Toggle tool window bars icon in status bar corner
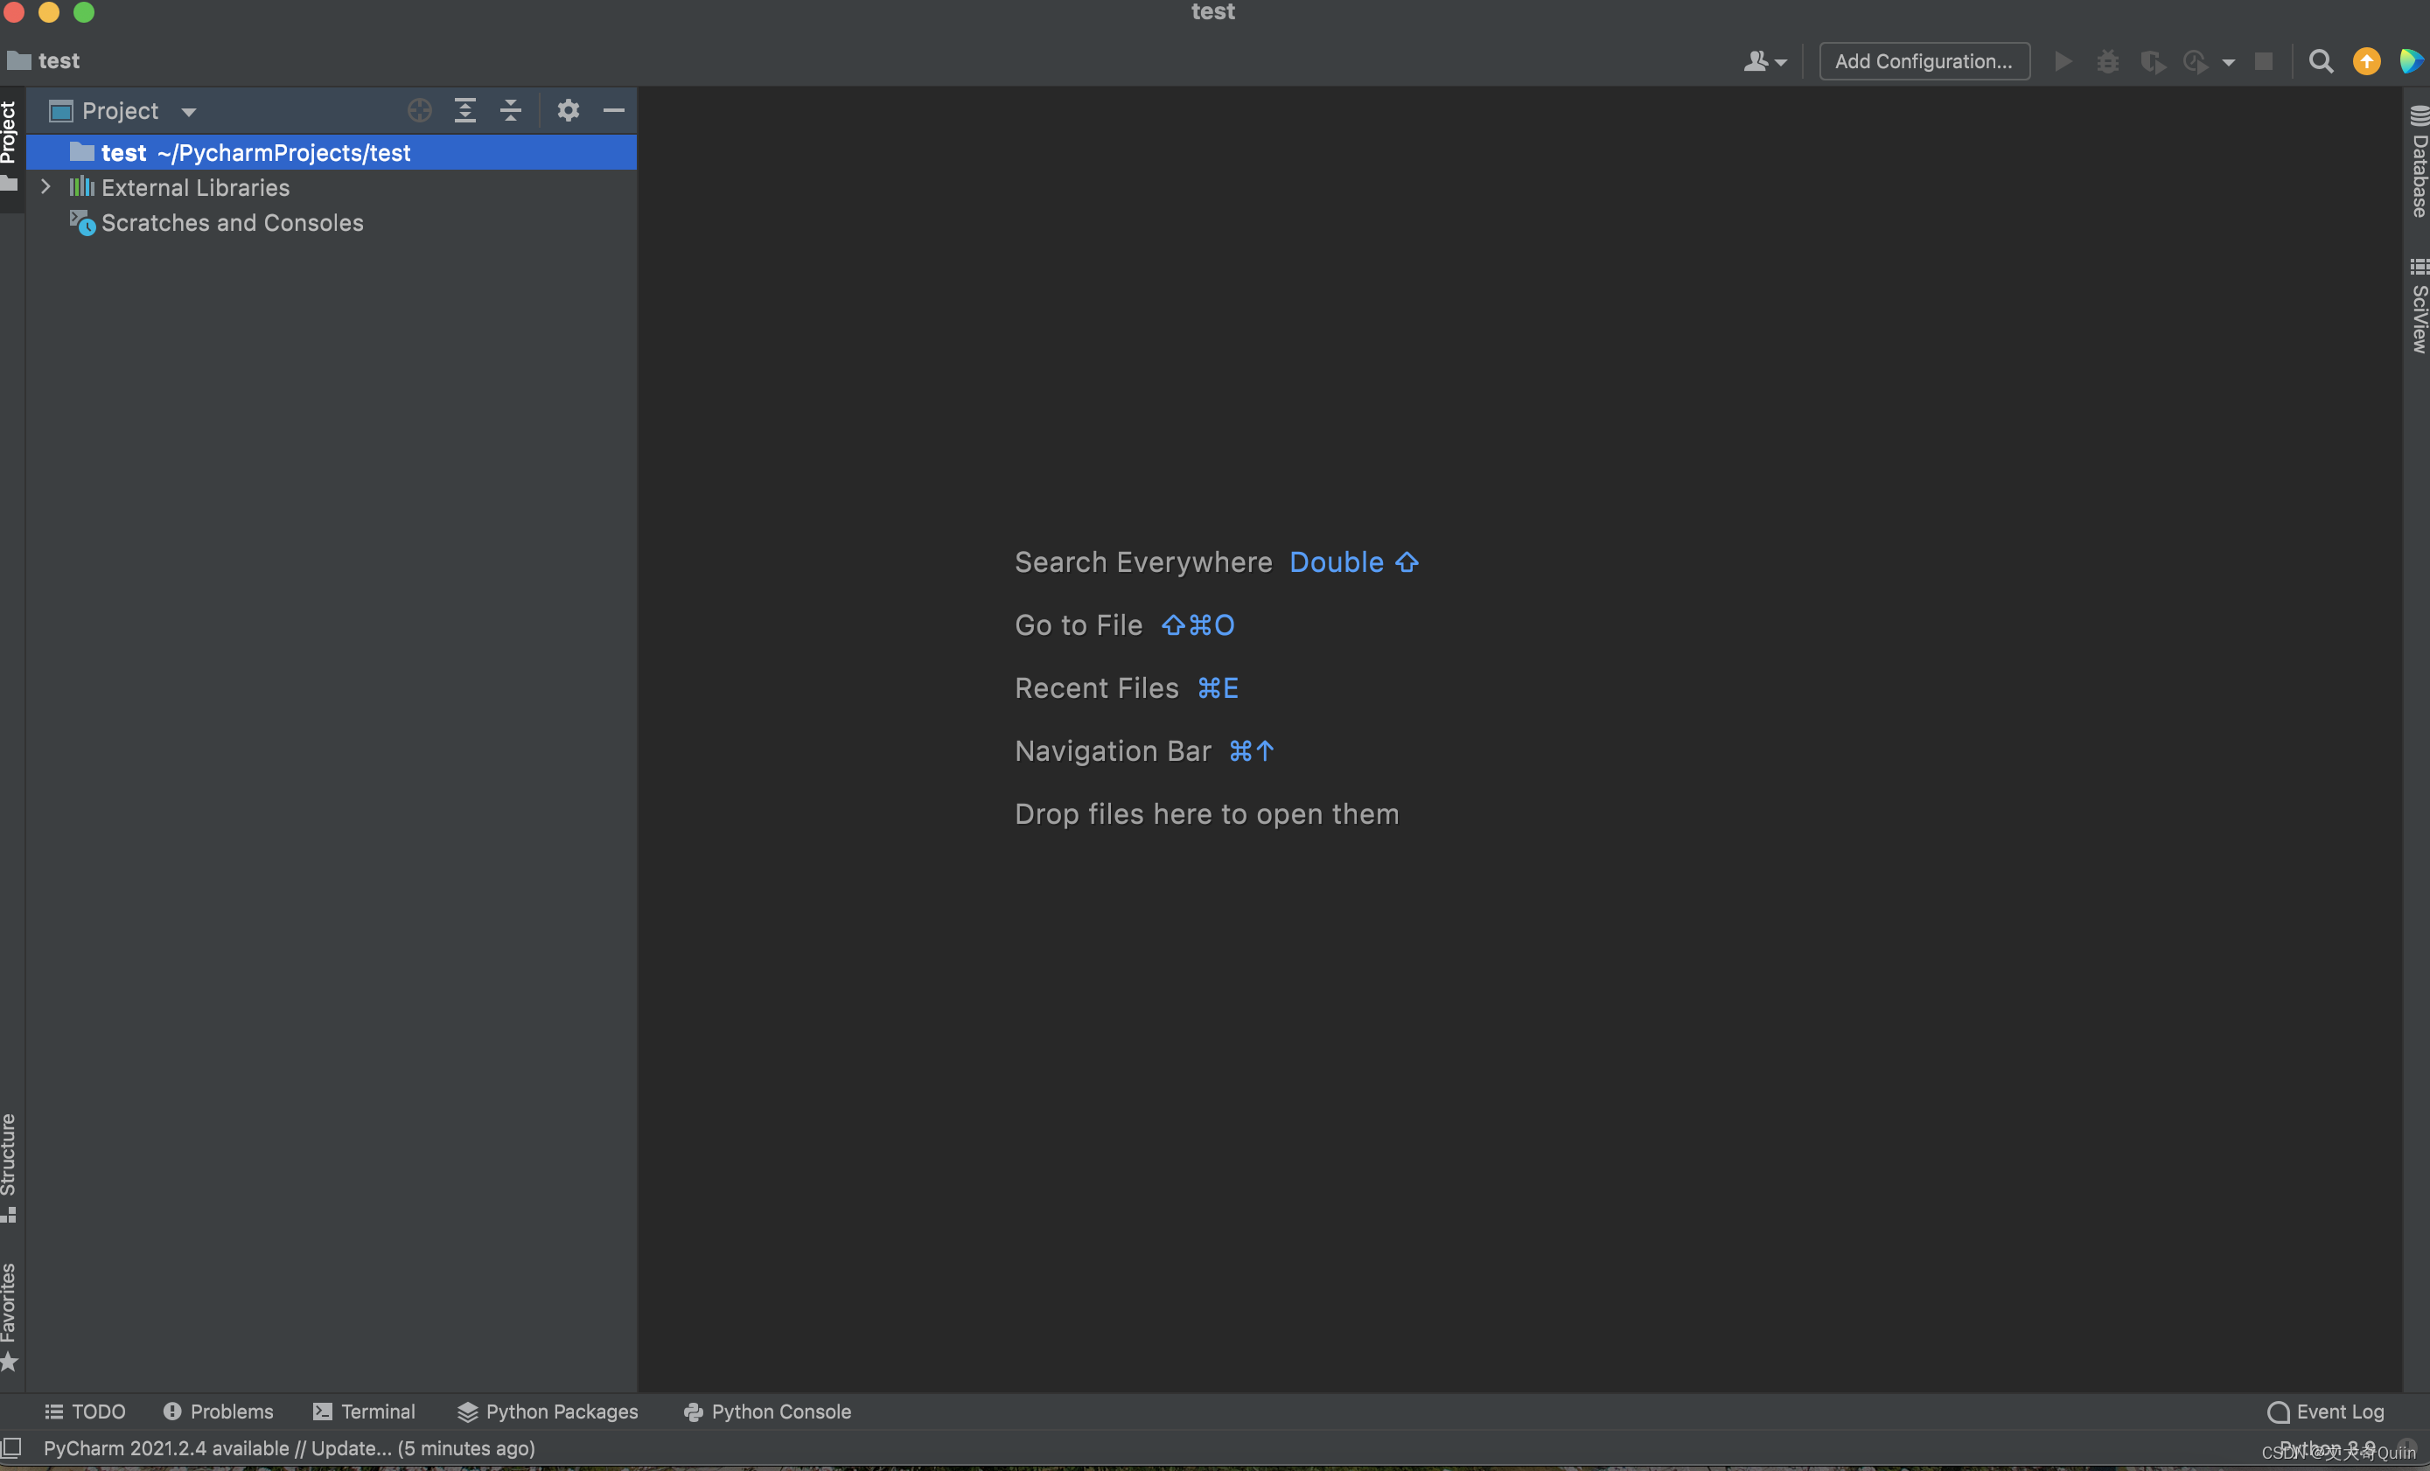The width and height of the screenshot is (2430, 1471). pyautogui.click(x=10, y=1447)
